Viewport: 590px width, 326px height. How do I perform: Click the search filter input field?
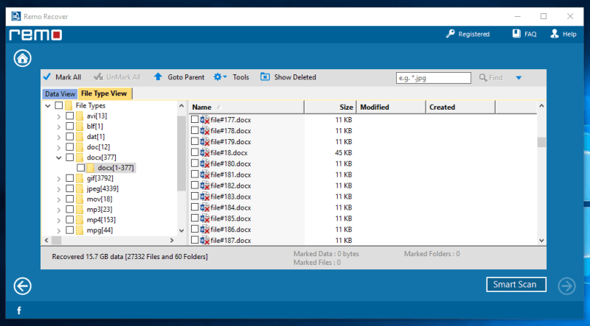click(433, 78)
